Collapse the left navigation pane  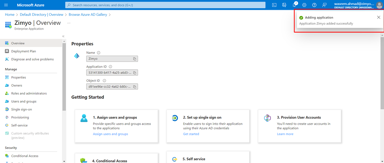pyautogui.click(x=63, y=36)
